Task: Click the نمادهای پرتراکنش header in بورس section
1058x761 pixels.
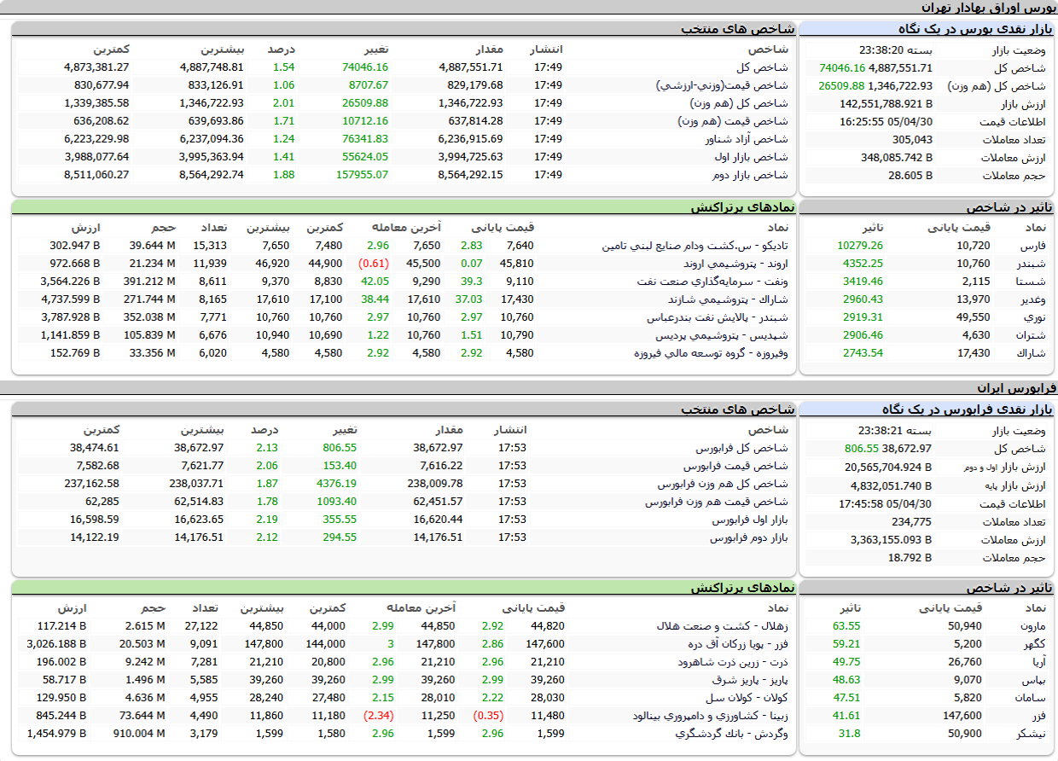Action: point(742,207)
